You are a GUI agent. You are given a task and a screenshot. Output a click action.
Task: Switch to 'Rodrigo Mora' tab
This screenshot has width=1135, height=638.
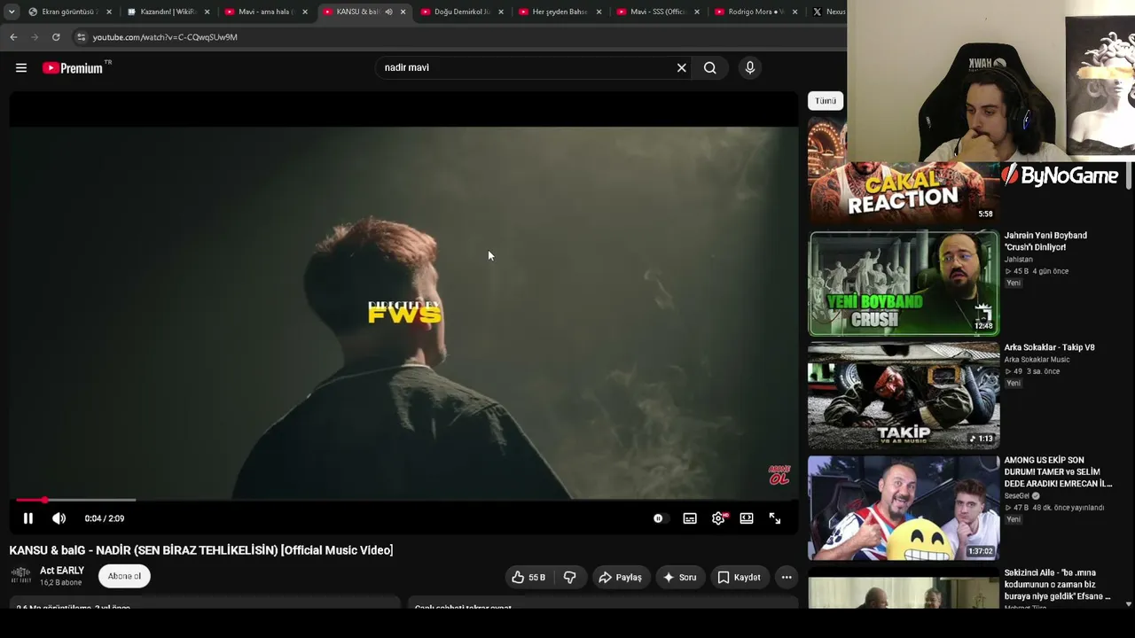pyautogui.click(x=754, y=12)
